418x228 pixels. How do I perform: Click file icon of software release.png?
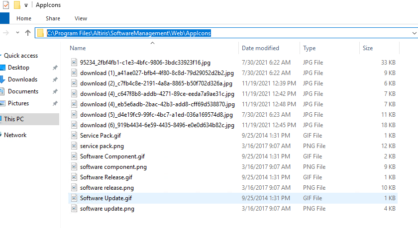pos(74,188)
